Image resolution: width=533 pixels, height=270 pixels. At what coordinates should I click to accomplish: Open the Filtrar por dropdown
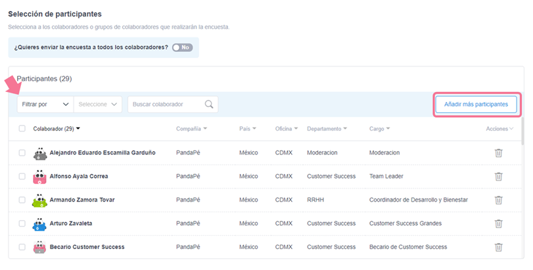tap(45, 104)
